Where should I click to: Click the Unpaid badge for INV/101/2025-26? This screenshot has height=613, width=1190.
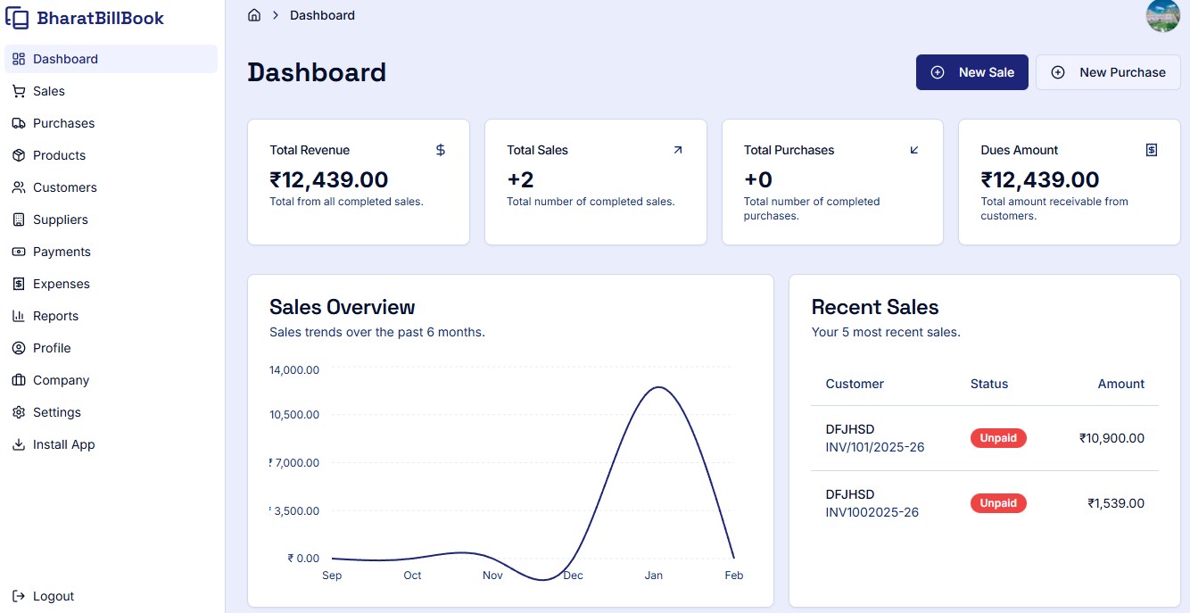pyautogui.click(x=998, y=437)
